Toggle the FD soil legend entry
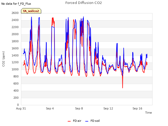The width and height of the screenshot is (168, 126). coord(92,121)
